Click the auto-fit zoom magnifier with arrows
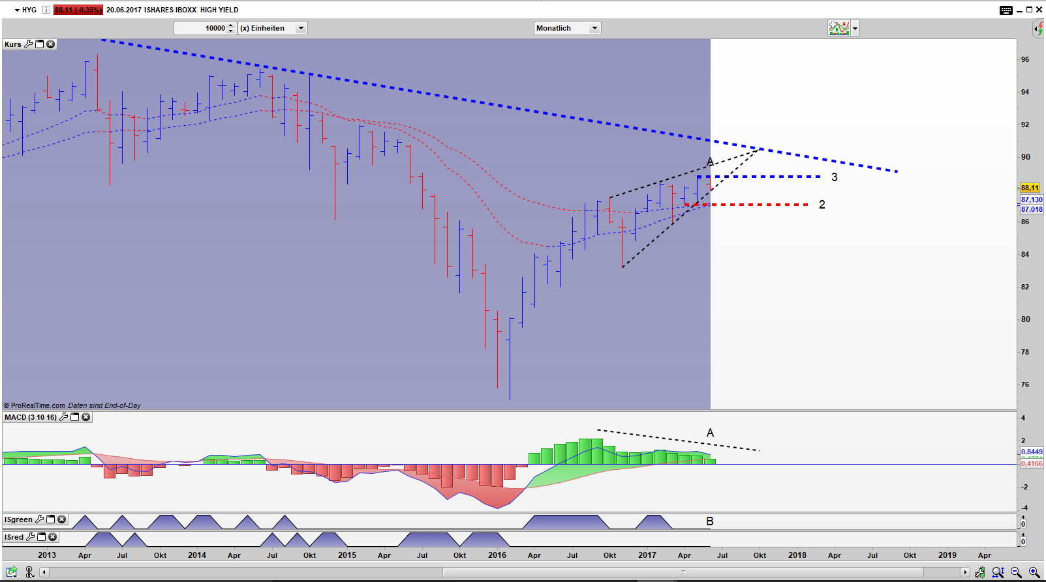Screen dimensions: 1046x582 pos(998,572)
